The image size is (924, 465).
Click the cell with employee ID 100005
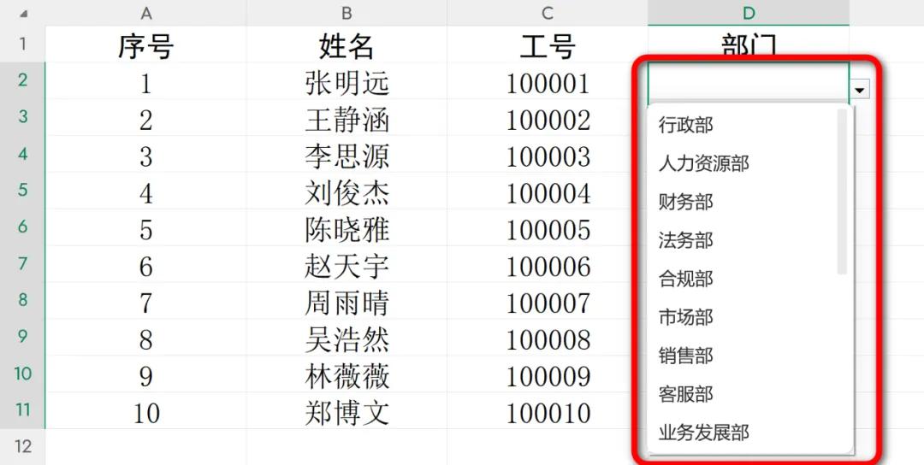click(548, 227)
